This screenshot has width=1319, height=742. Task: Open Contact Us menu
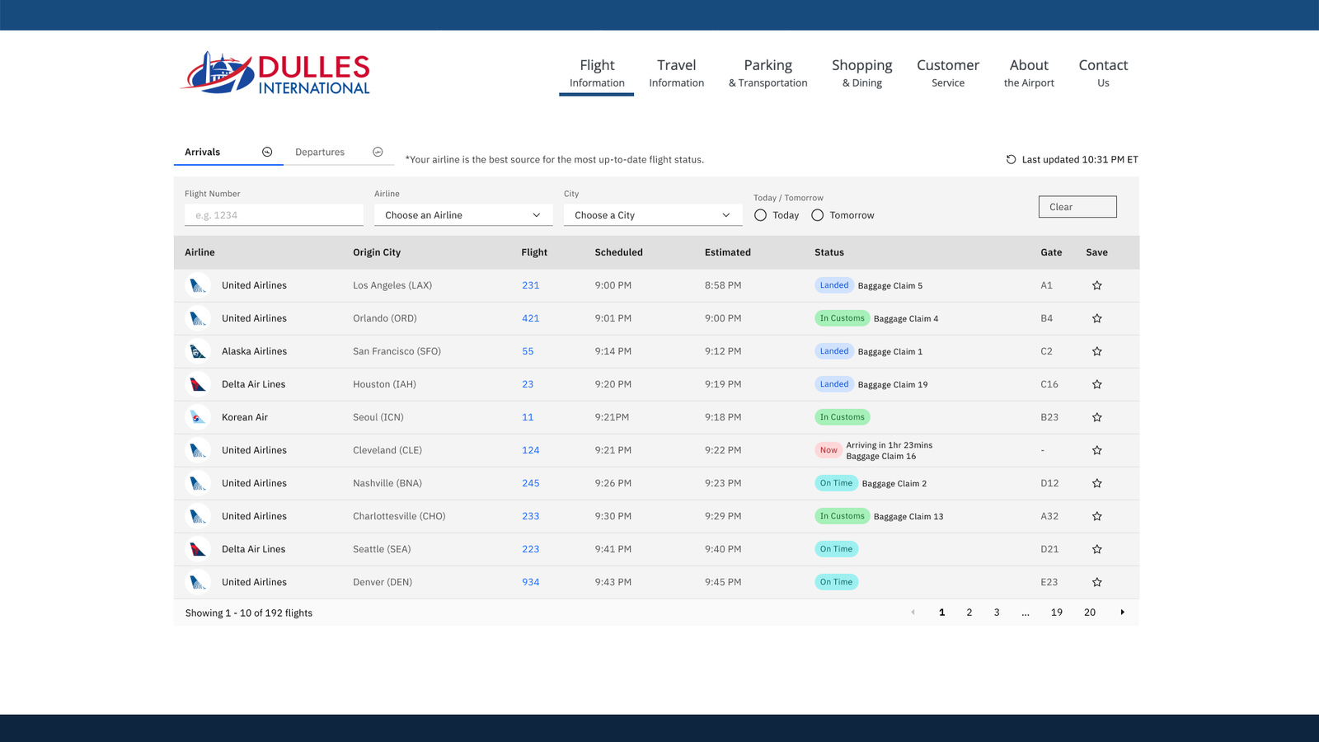[1103, 73]
